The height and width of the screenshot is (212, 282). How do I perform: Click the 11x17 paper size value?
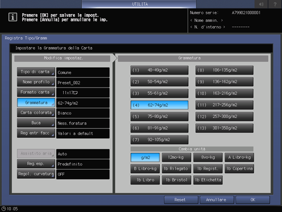click(x=83, y=93)
